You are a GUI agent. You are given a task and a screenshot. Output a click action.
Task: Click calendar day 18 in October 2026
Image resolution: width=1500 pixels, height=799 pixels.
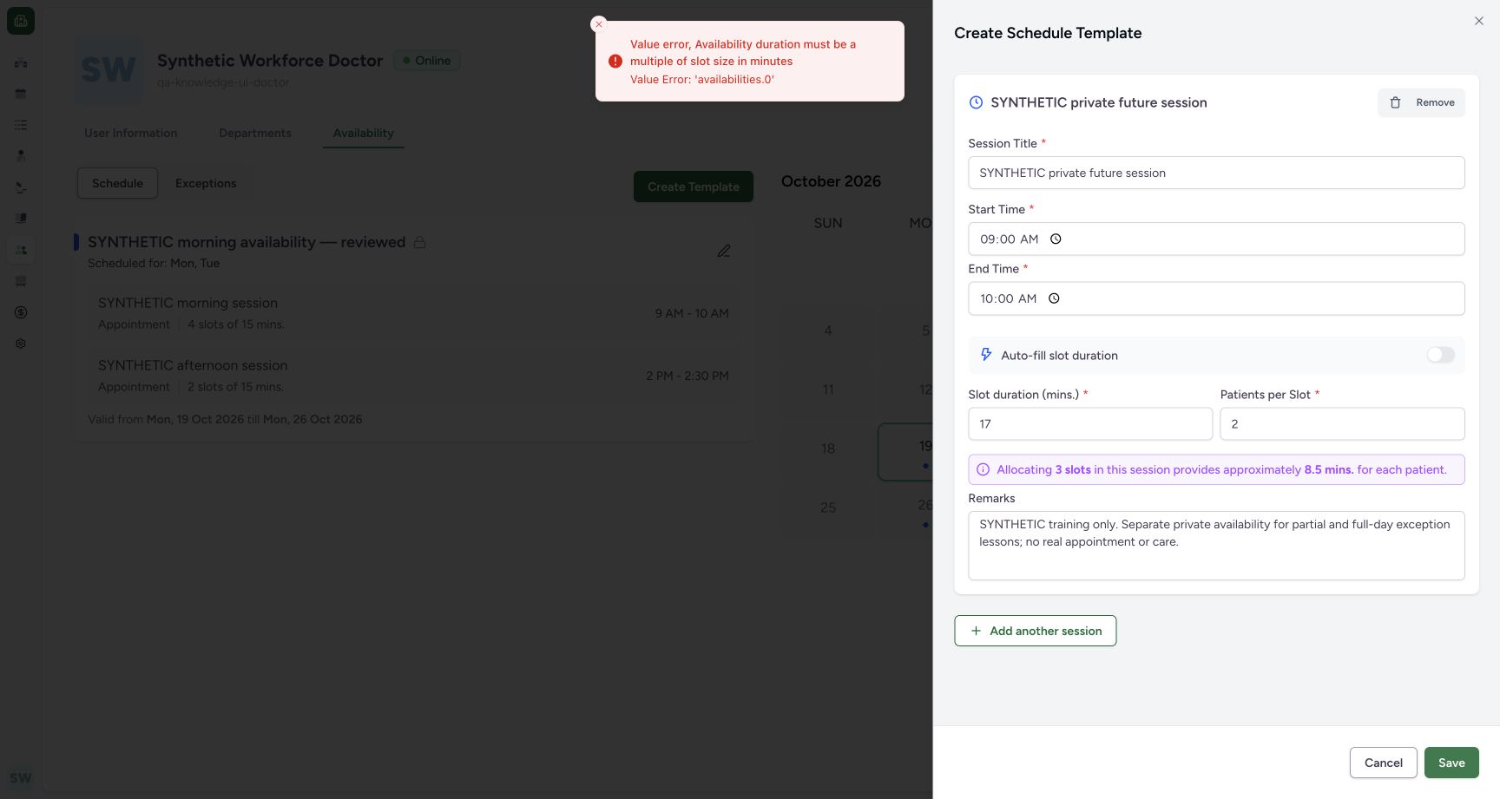point(828,449)
